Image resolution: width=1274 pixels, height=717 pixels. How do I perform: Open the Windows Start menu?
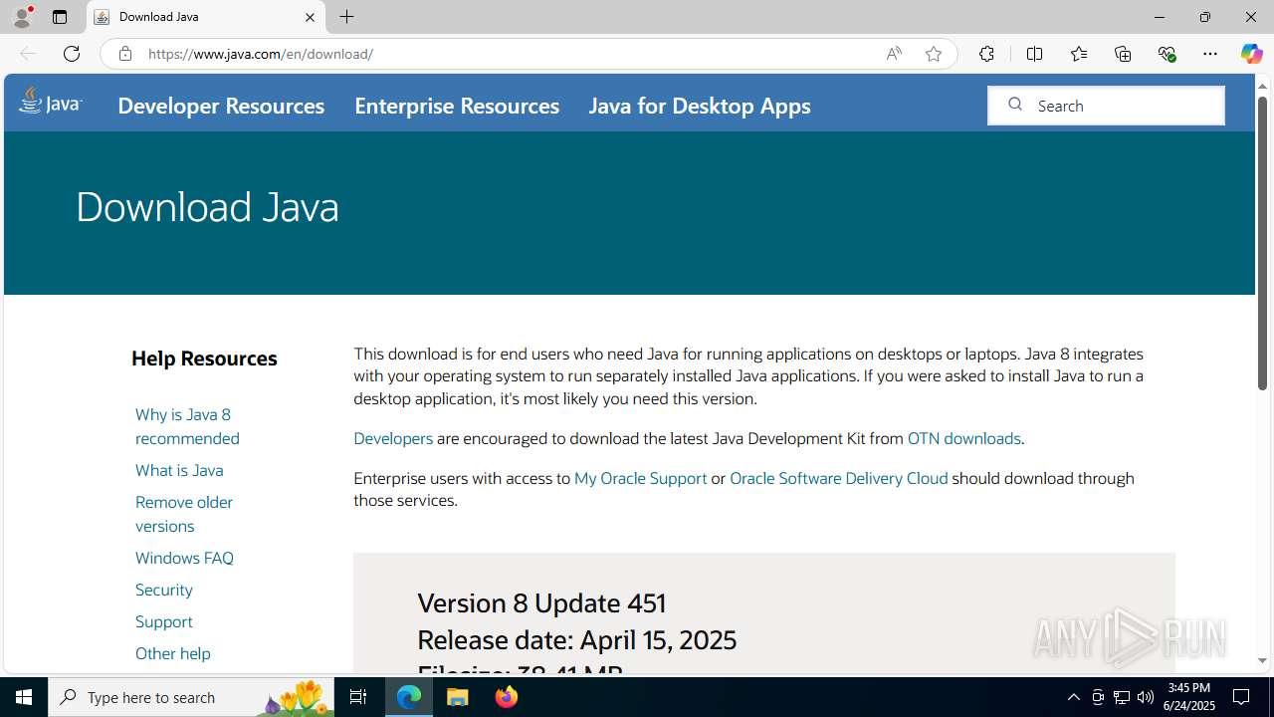24,697
